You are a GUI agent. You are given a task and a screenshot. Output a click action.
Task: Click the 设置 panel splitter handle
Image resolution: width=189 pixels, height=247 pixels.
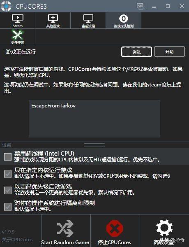(x=94, y=145)
